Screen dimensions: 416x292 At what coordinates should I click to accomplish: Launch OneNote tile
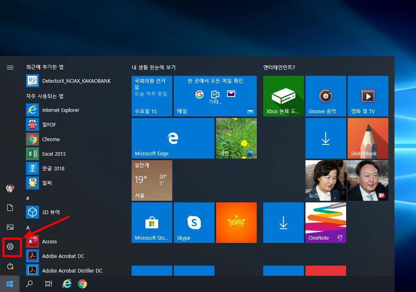[325, 223]
